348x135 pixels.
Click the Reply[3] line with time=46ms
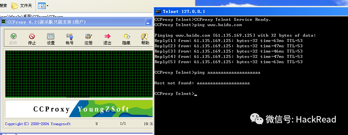[x=228, y=51]
